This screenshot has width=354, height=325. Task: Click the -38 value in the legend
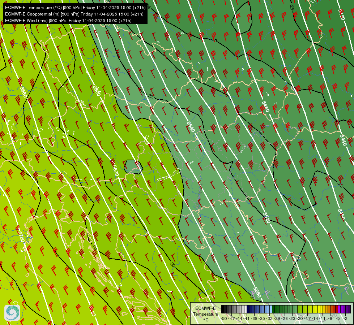[x=254, y=318]
